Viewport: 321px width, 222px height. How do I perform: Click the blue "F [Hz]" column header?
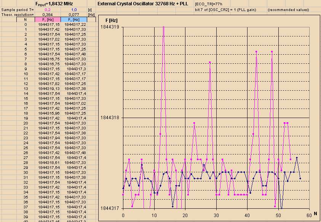point(74,20)
